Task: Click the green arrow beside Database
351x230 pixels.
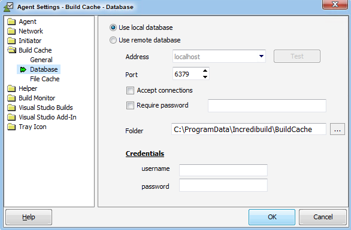Action: tap(23, 70)
